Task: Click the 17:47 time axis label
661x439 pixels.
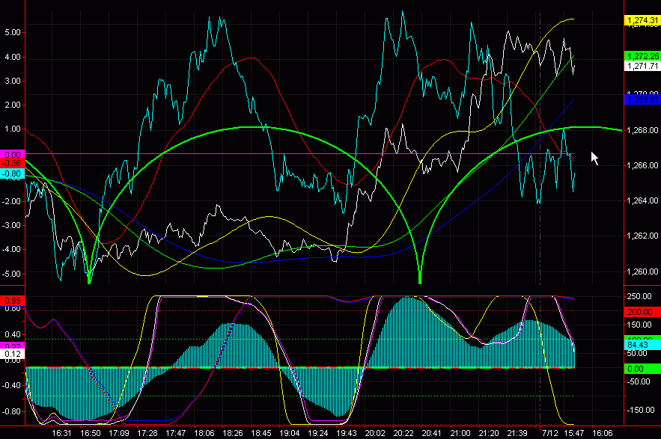Action: click(x=175, y=433)
